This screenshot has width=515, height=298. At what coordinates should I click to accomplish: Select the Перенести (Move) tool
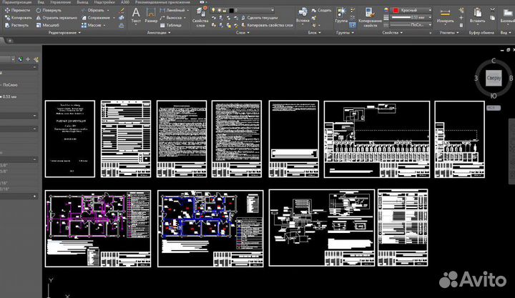point(18,11)
